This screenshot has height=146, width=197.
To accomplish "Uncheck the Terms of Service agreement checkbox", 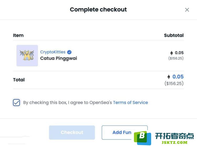I will [x=17, y=102].
